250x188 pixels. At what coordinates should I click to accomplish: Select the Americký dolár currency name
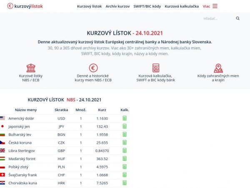[x=21, y=119]
